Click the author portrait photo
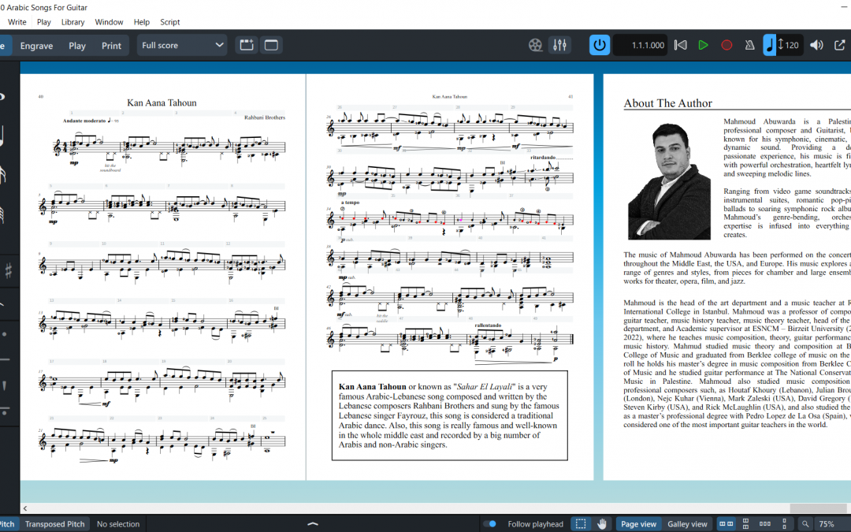Image resolution: width=851 pixels, height=532 pixels. 669,181
